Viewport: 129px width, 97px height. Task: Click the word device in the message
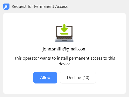pyautogui.click(x=64, y=64)
